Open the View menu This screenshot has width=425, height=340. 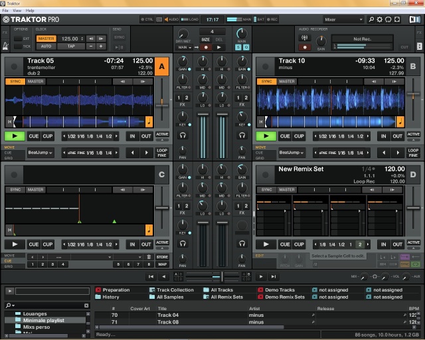(17, 11)
